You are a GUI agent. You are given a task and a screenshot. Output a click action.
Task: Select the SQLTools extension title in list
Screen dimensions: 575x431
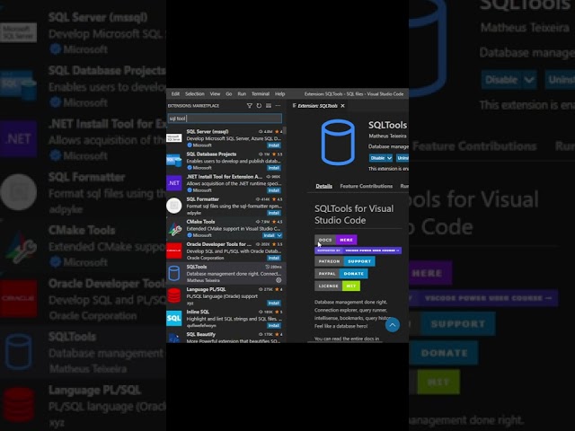click(x=197, y=267)
